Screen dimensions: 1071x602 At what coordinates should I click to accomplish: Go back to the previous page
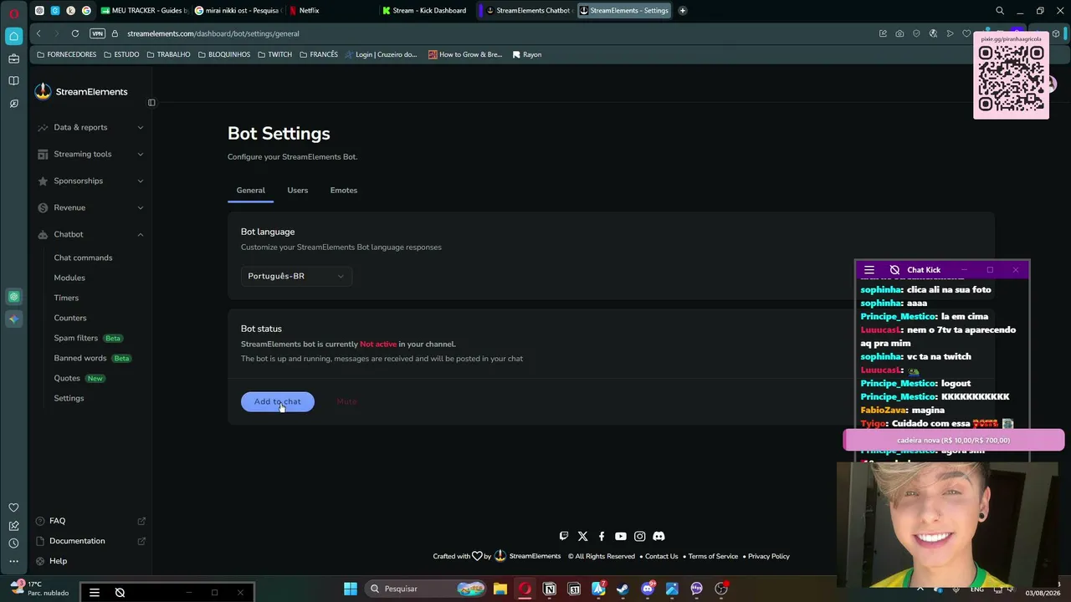tap(38, 33)
